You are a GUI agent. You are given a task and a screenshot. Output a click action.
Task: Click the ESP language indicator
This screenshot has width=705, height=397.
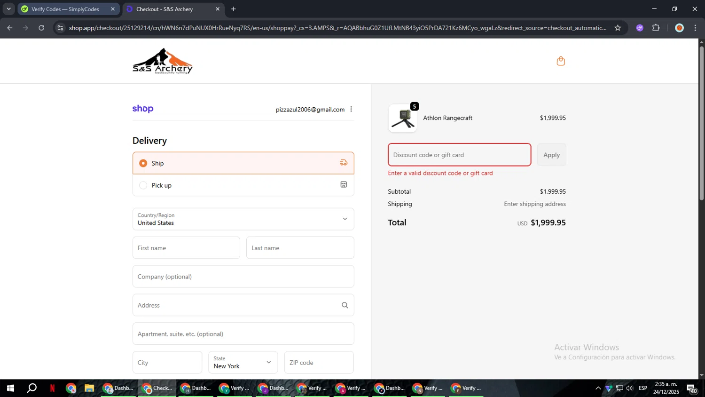pos(643,388)
